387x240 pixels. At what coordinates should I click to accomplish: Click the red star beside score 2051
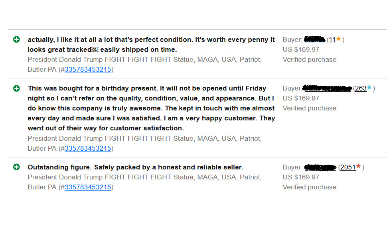(358, 166)
